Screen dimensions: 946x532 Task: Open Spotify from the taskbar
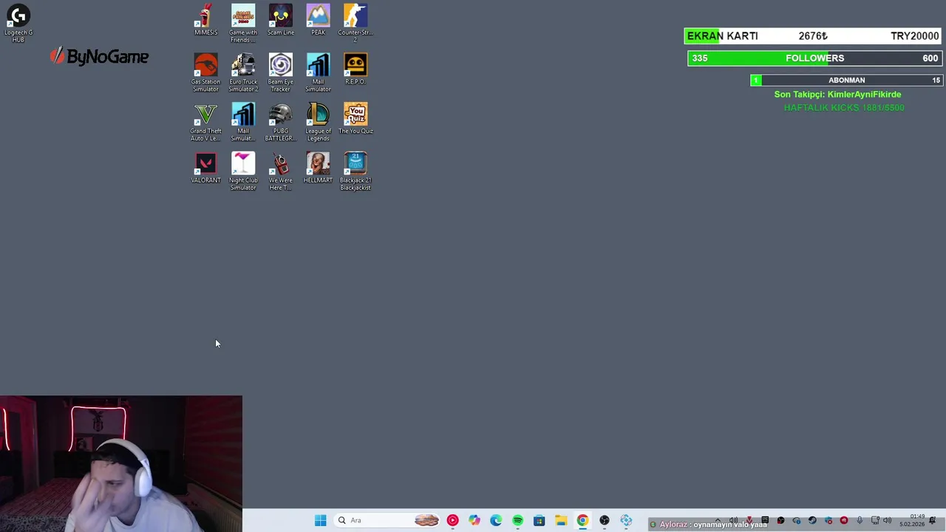point(517,520)
